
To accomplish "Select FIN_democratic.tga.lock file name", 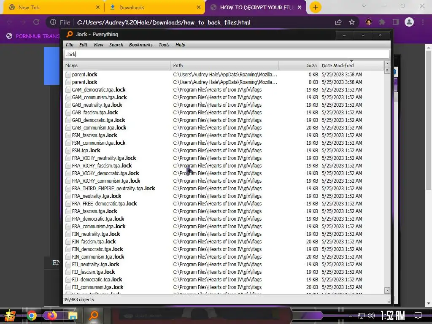I will (97, 249).
